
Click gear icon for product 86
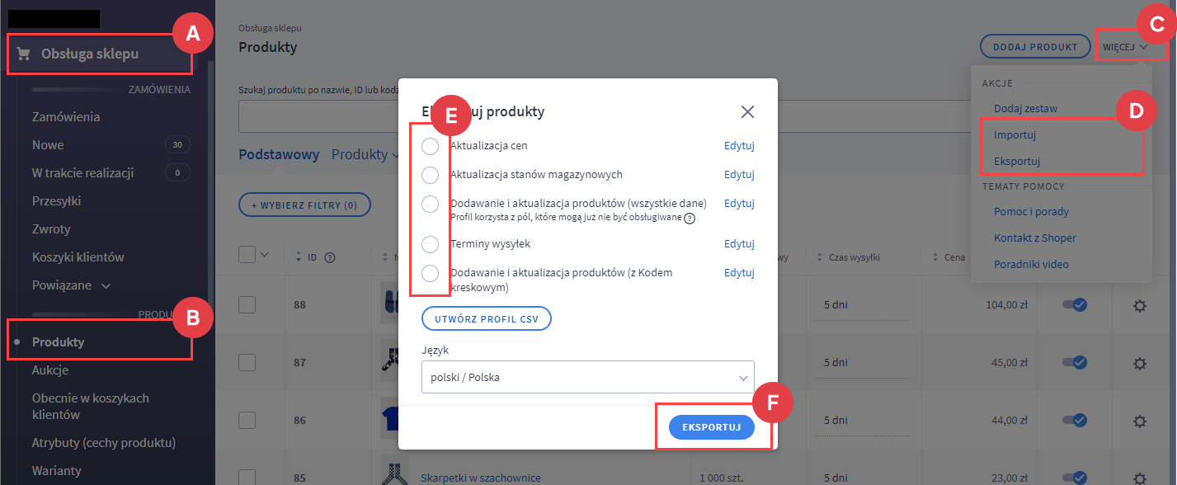point(1140,421)
